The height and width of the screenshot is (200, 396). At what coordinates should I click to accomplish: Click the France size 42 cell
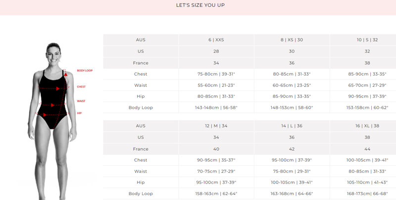point(292,149)
